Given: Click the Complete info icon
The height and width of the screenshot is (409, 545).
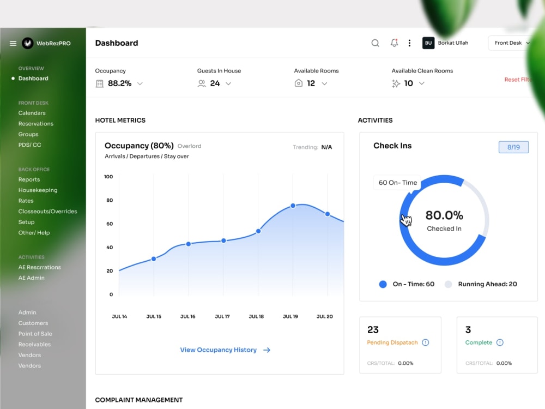Looking at the screenshot, I should point(500,342).
